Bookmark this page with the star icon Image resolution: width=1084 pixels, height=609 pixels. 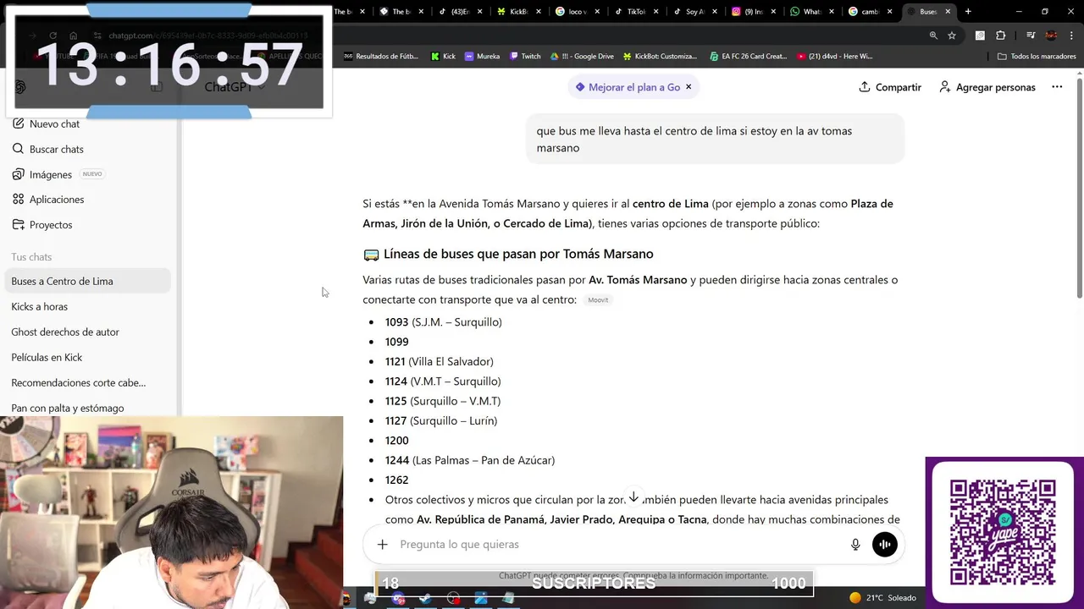(952, 36)
